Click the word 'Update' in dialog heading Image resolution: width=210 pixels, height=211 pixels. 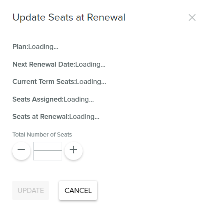[29, 18]
